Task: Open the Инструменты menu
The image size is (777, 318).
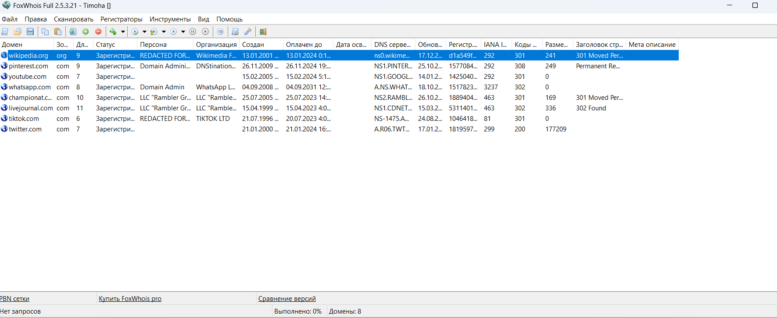Action: pos(170,19)
